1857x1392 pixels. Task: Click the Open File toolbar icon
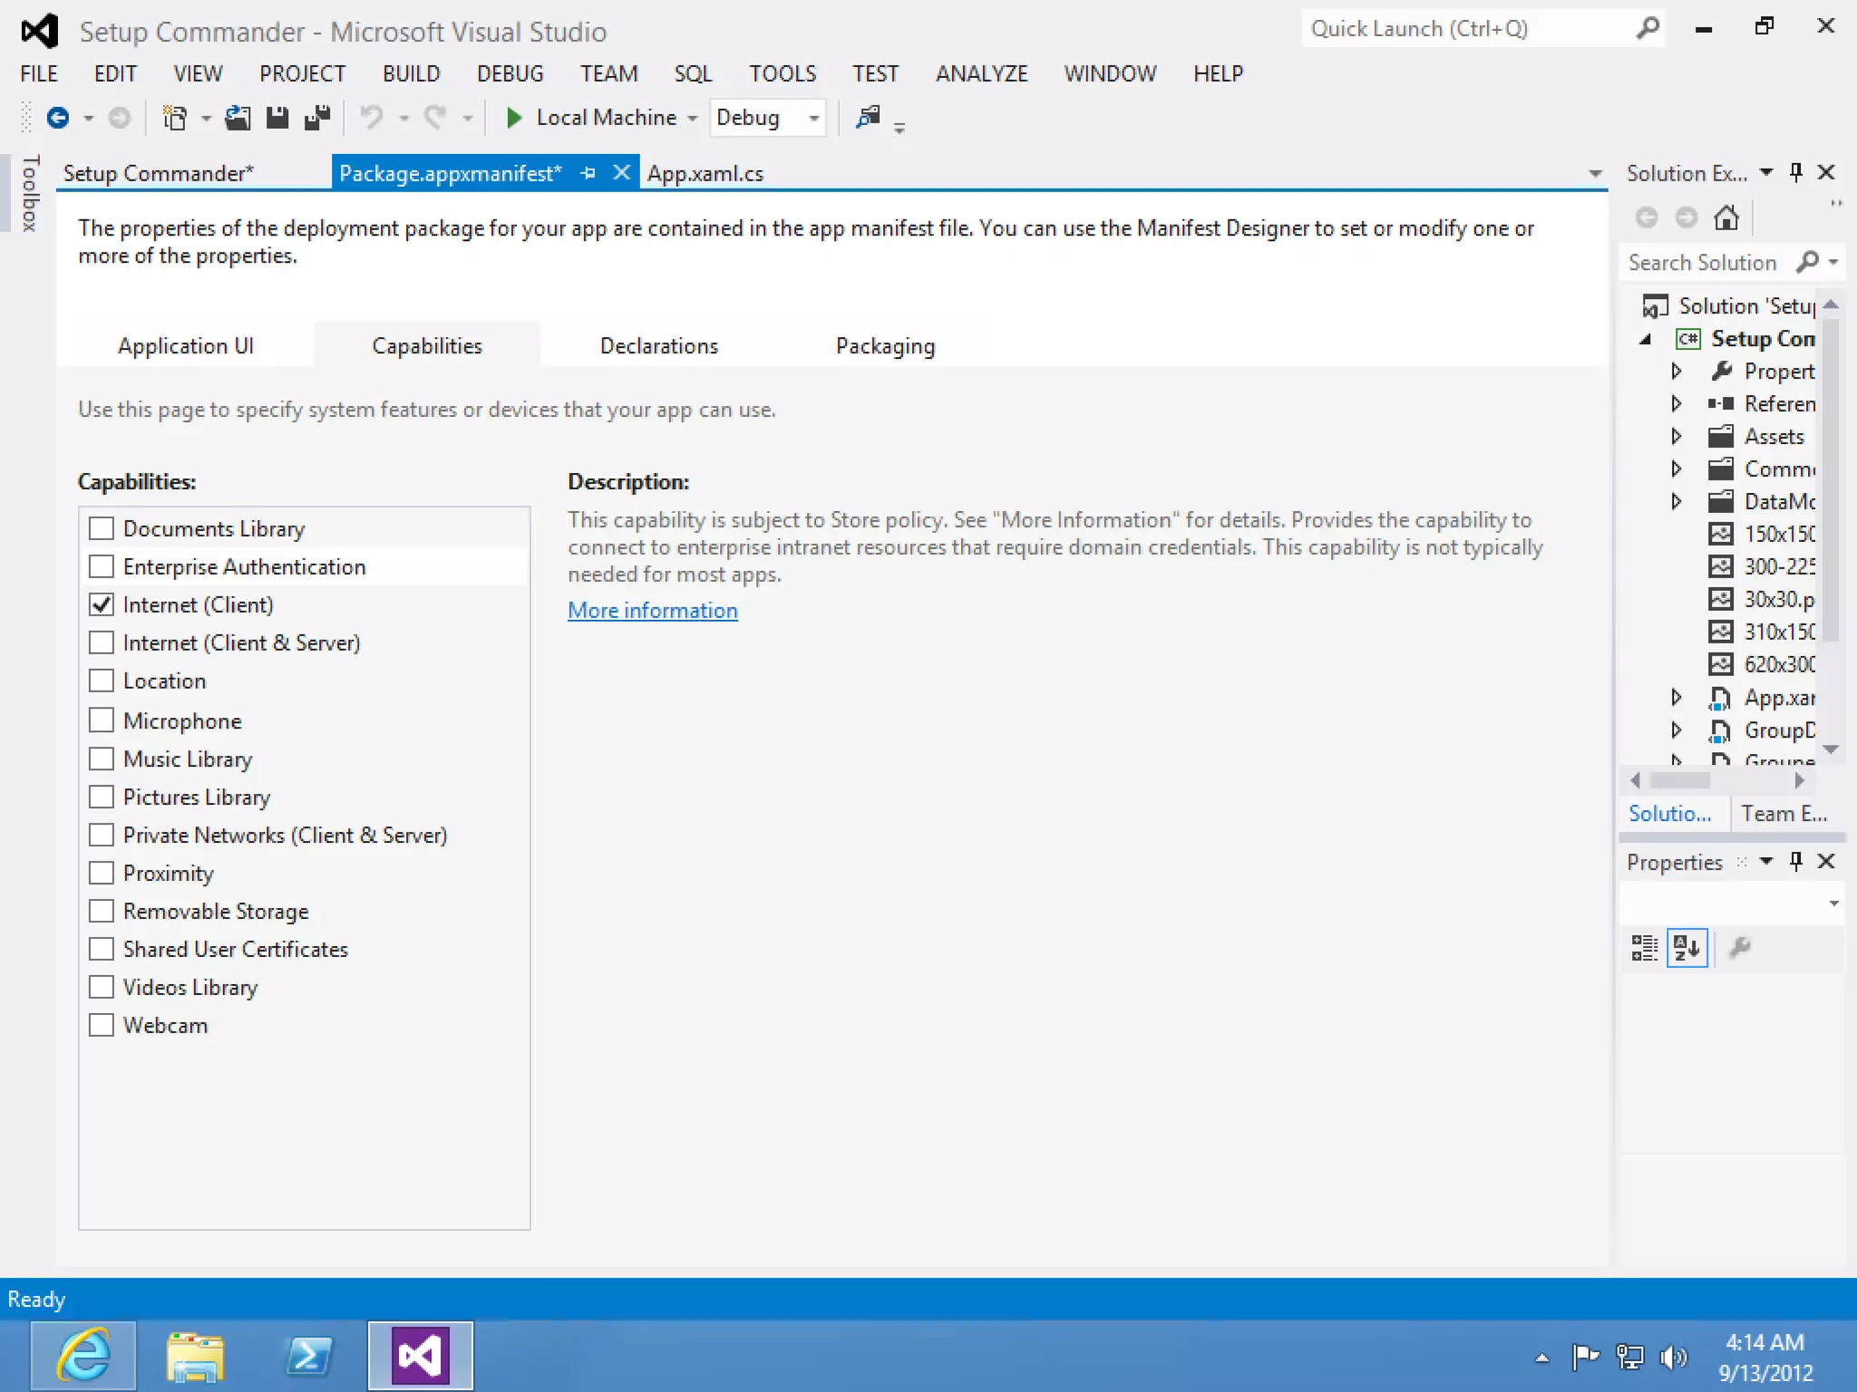(x=238, y=118)
